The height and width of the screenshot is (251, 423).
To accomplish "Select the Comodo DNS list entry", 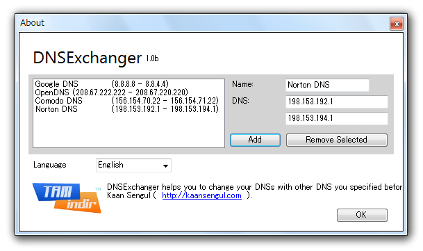I will coord(128,101).
